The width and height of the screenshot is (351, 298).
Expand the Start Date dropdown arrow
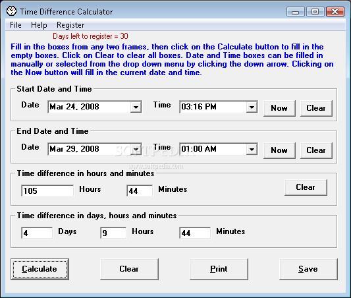point(136,107)
